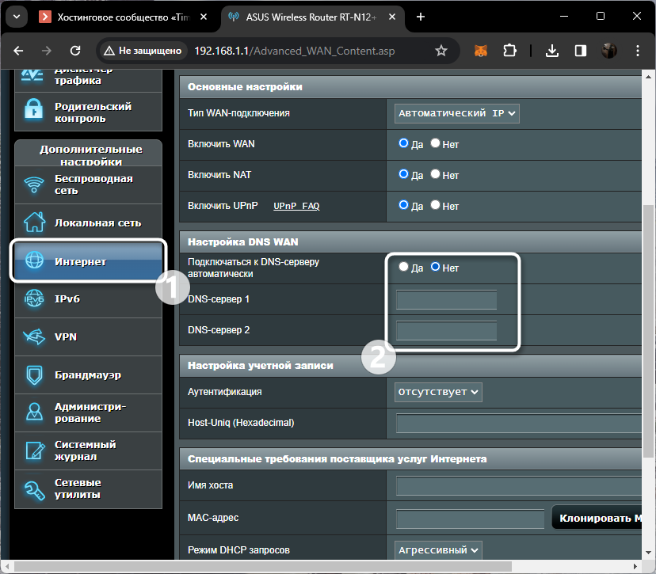Open the System log (Системный журнал) icon
Viewport: 656px width, 574px height.
(x=34, y=450)
